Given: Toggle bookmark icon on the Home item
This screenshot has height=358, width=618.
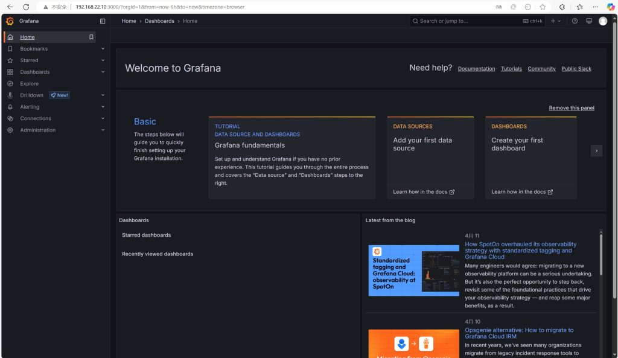Looking at the screenshot, I should pos(91,37).
